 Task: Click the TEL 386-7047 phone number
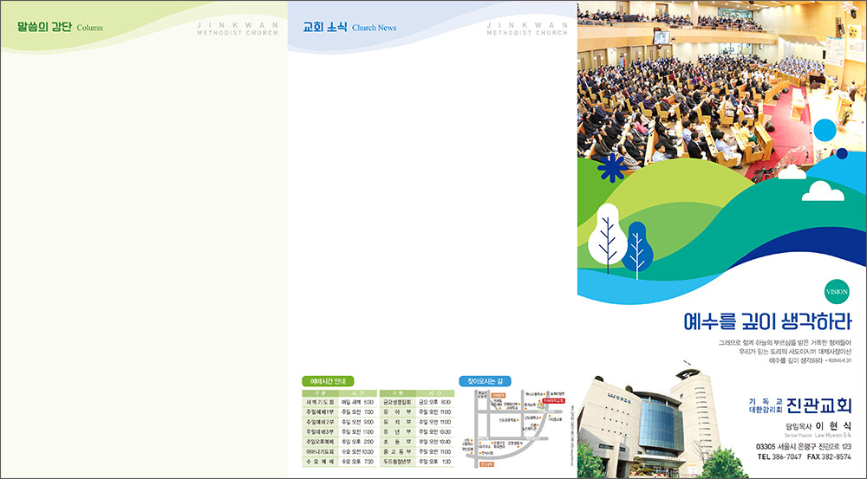[x=779, y=456]
